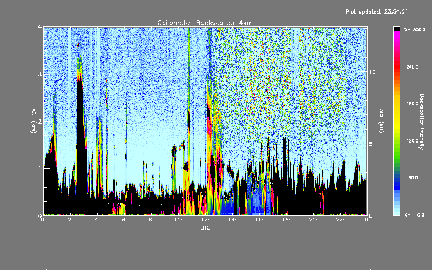Click the "12:" UTC time tick

(205, 220)
